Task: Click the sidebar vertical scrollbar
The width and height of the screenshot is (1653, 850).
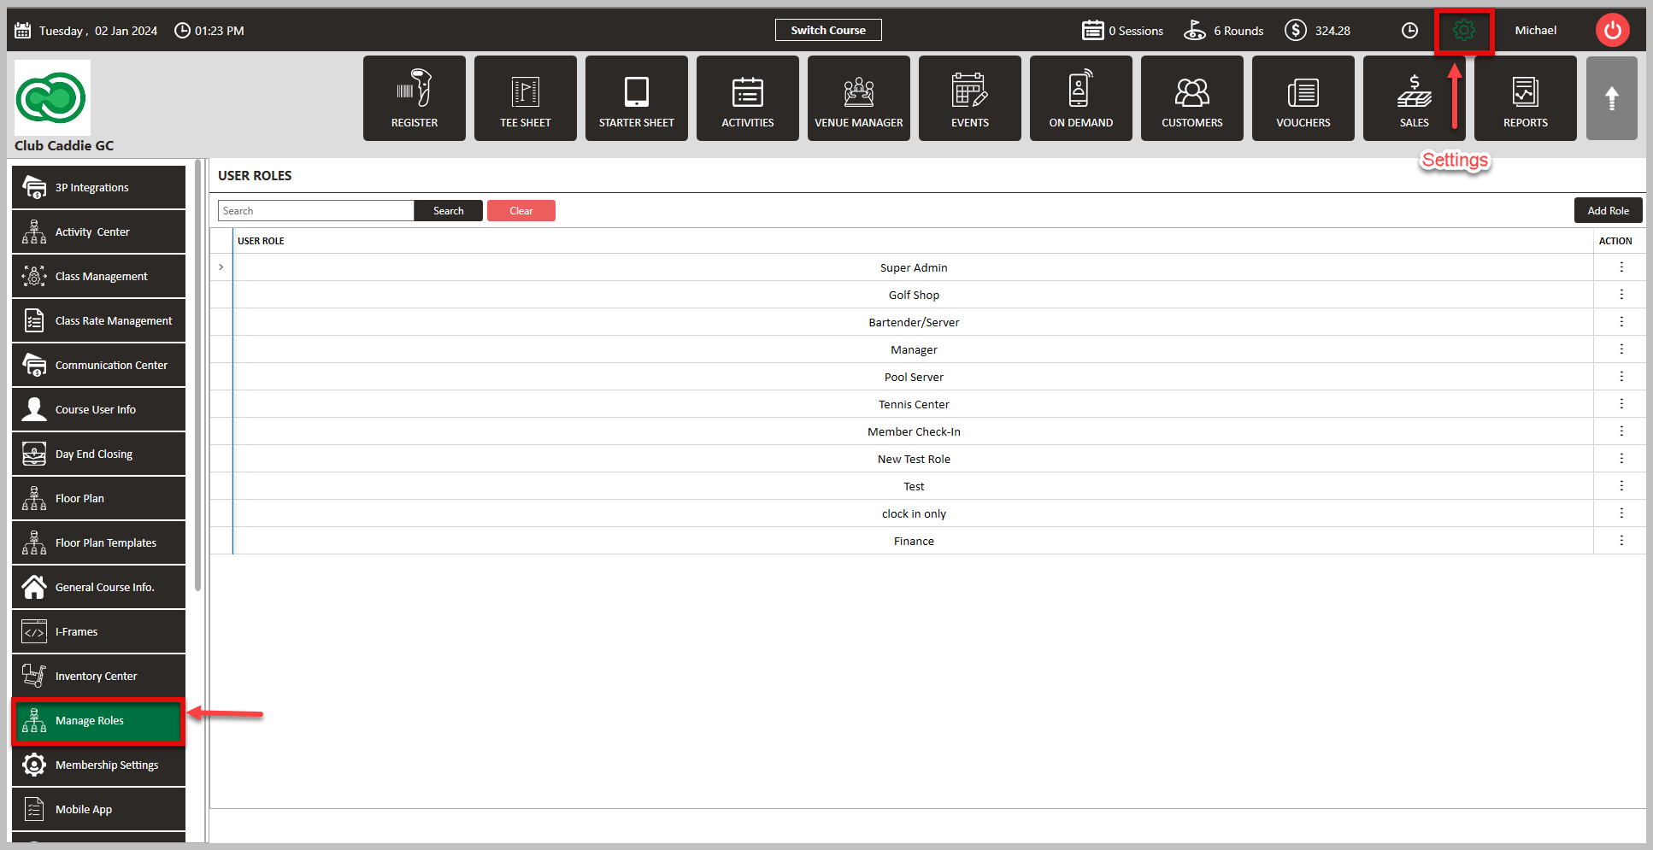Action: (x=198, y=374)
